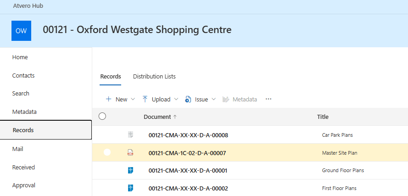This screenshot has height=196, width=408.
Task: Click the Title column header
Action: pyautogui.click(x=323, y=117)
